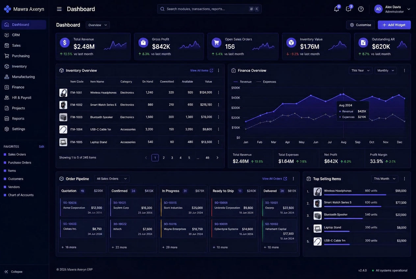Edit the Favorites list

(x=41, y=147)
